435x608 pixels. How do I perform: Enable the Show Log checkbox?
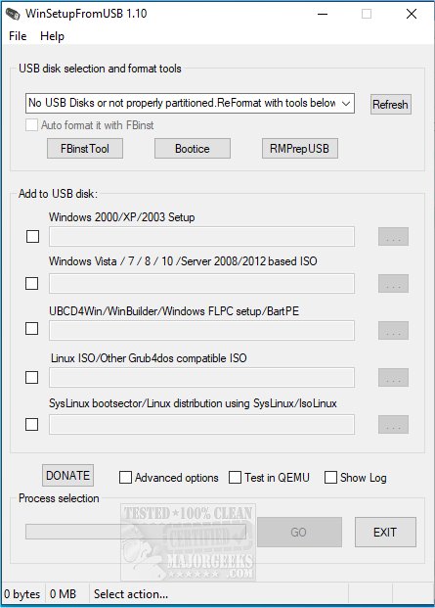pos(330,478)
